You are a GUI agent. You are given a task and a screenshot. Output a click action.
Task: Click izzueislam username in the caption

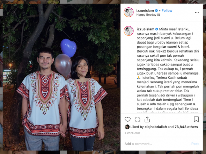pos(146,29)
